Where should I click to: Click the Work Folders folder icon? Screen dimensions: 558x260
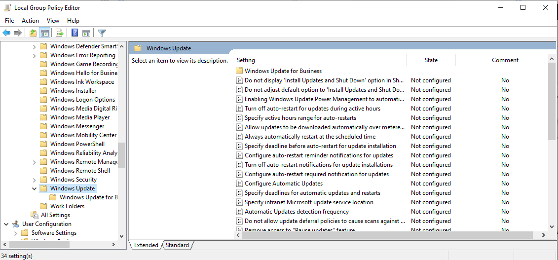[43, 206]
